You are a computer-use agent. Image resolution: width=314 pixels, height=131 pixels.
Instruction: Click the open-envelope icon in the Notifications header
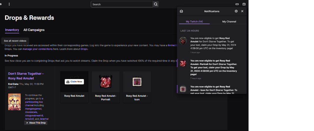point(181,11)
